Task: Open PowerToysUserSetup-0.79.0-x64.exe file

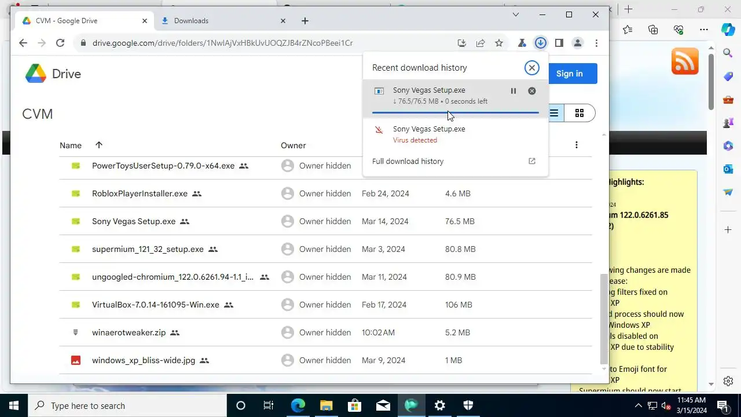Action: point(163,166)
